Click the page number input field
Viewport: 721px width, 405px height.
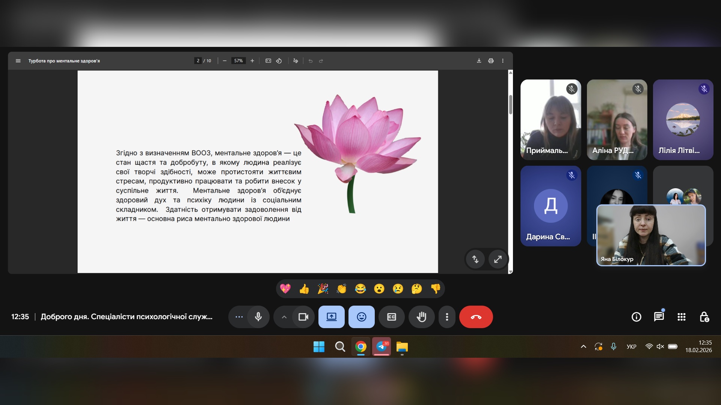click(198, 61)
